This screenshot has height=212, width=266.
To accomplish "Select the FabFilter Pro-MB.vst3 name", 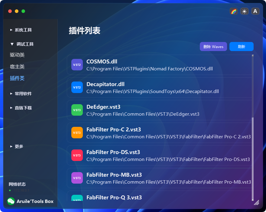I will click(x=114, y=175).
